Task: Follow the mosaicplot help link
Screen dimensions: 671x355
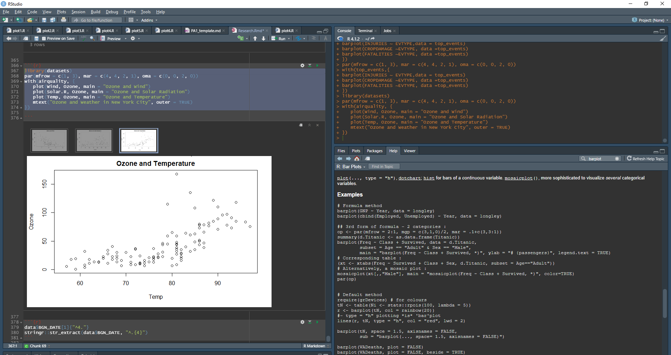Action: pyautogui.click(x=519, y=178)
